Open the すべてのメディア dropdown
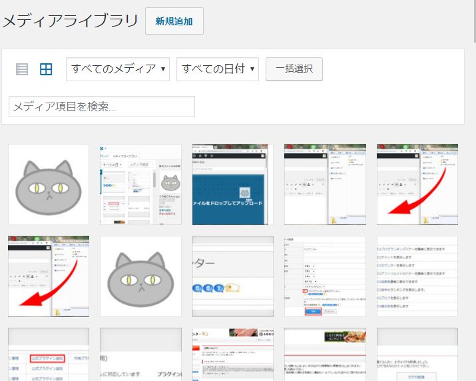This screenshot has height=381, width=476. pyautogui.click(x=118, y=69)
